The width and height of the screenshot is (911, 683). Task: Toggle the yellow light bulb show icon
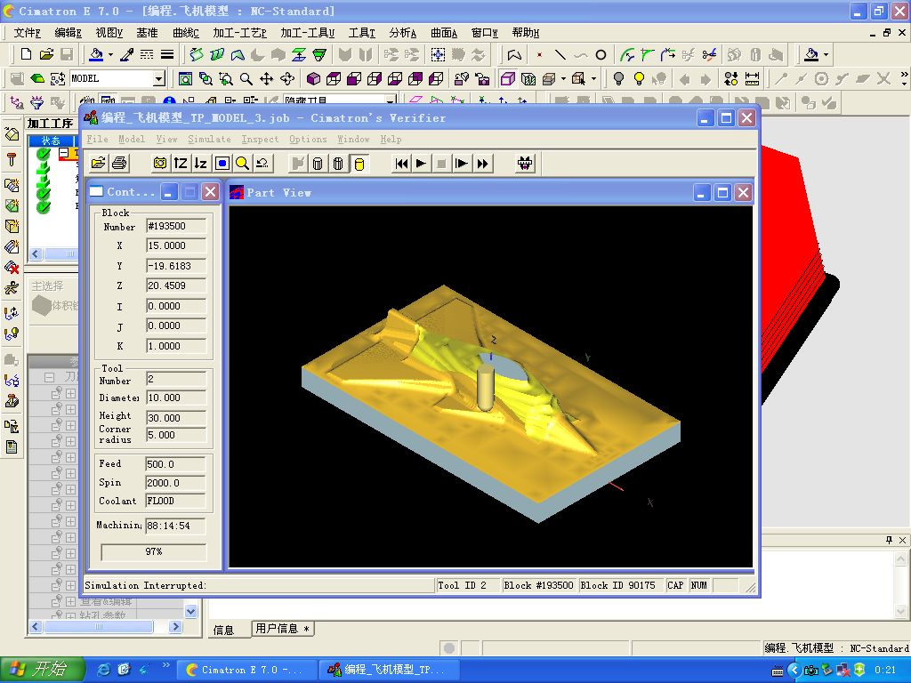[x=639, y=78]
